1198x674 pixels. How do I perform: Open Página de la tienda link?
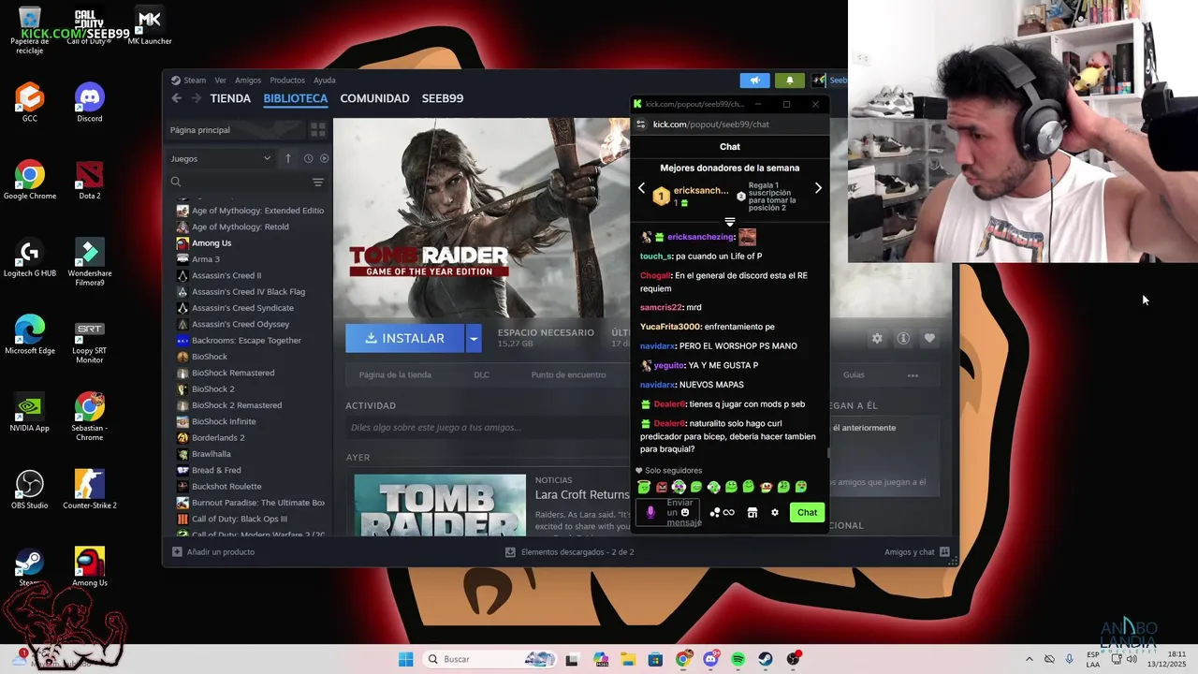click(395, 375)
